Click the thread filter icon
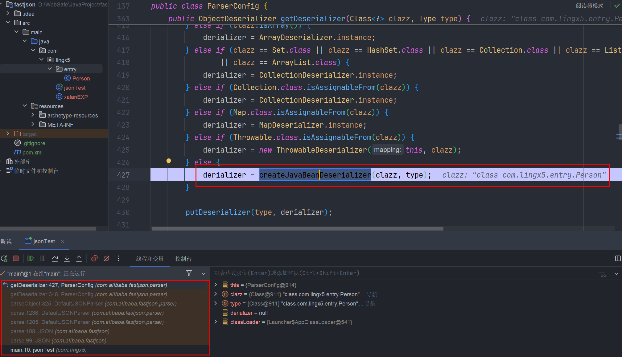 189,273
